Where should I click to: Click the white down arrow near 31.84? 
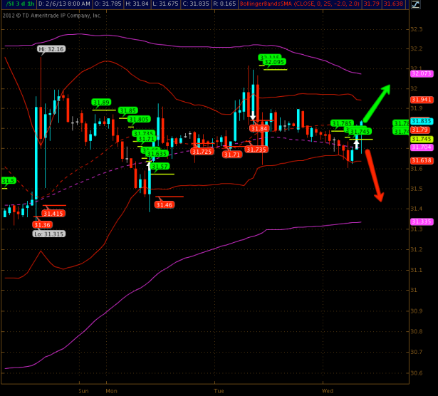click(253, 114)
